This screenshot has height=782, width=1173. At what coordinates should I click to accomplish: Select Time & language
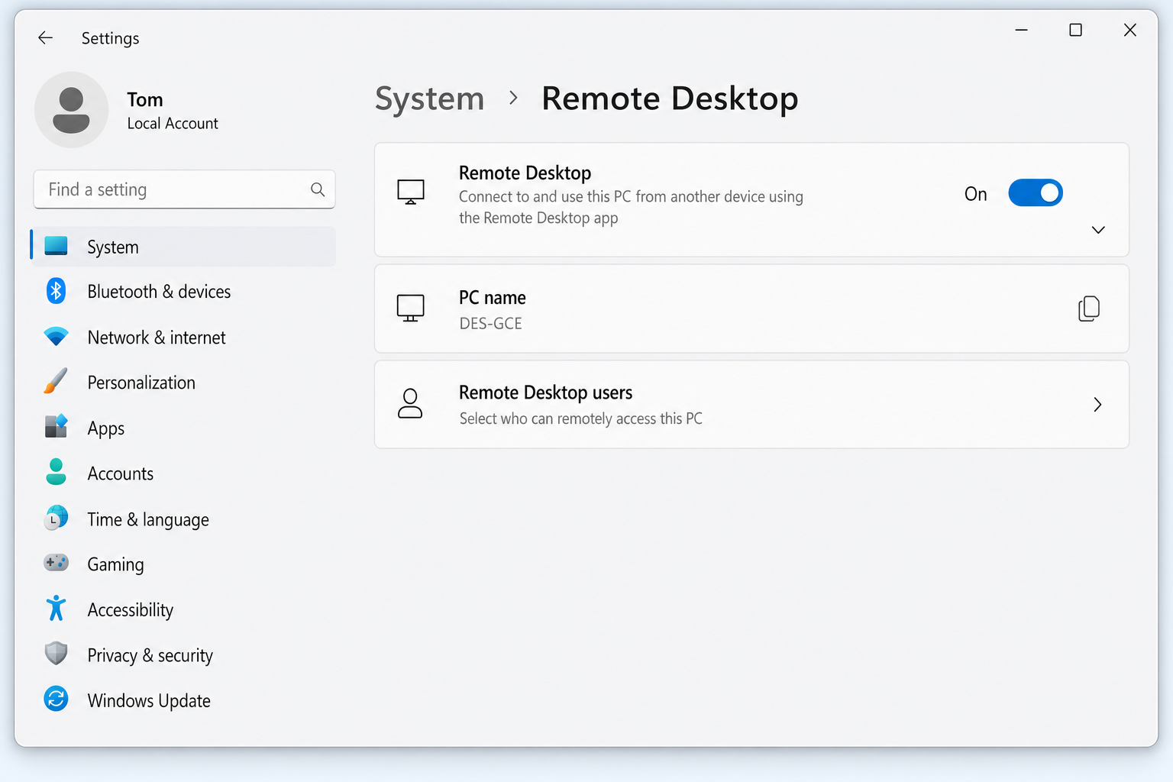pyautogui.click(x=183, y=519)
